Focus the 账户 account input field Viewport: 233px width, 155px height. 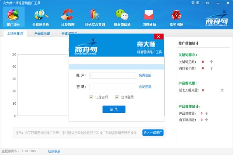point(113,75)
